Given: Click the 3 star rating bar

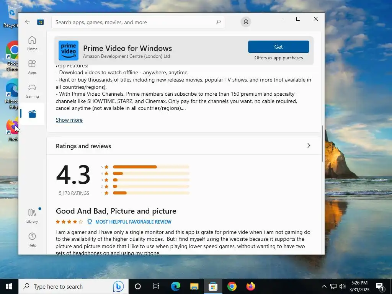Looking at the screenshot, I should pos(151,180).
